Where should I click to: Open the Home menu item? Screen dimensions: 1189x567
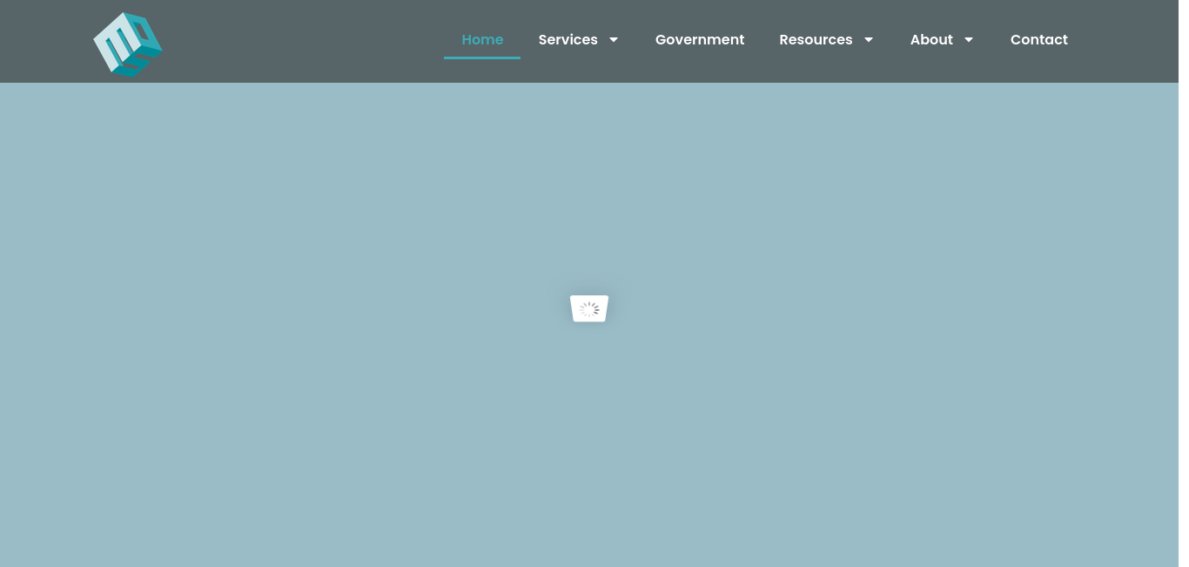pyautogui.click(x=482, y=39)
